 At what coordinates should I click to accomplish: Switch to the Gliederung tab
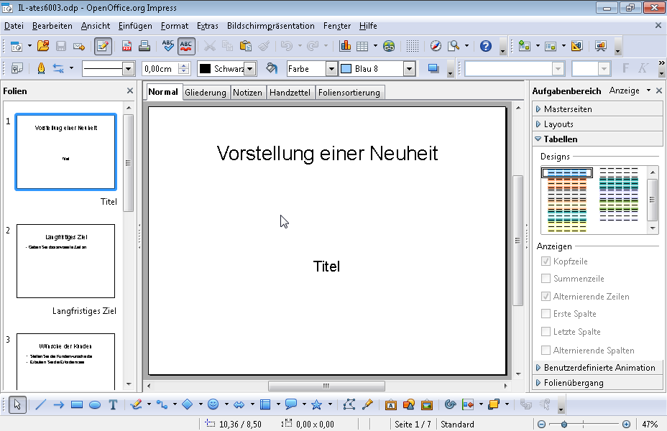[x=206, y=92]
